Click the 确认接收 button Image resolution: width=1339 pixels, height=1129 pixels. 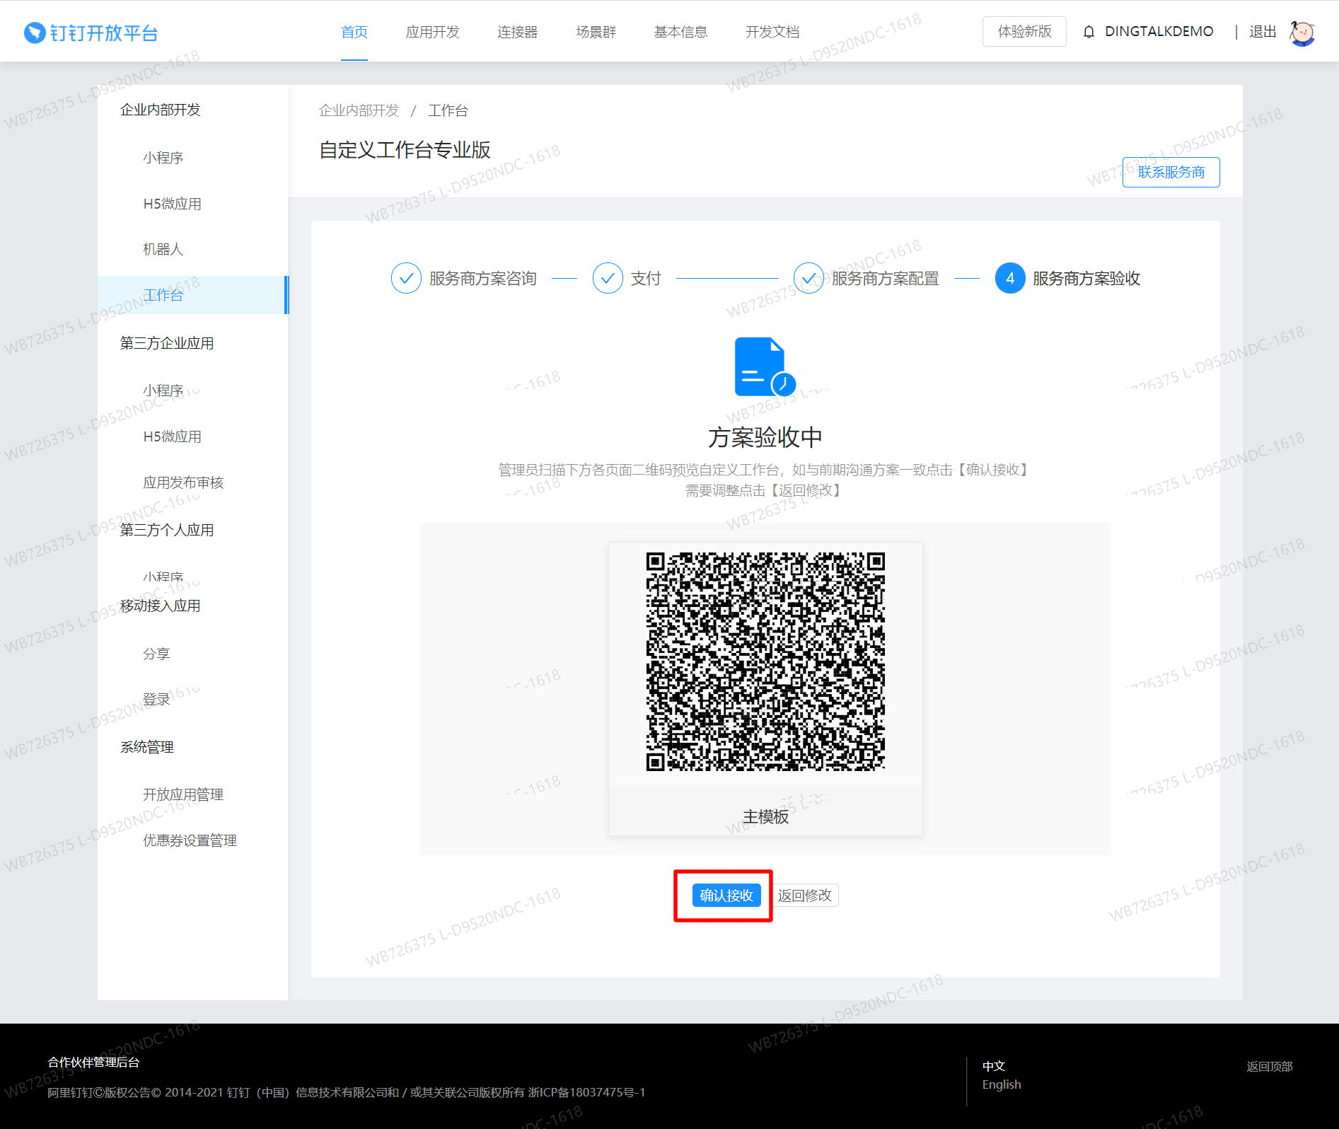pyautogui.click(x=726, y=896)
